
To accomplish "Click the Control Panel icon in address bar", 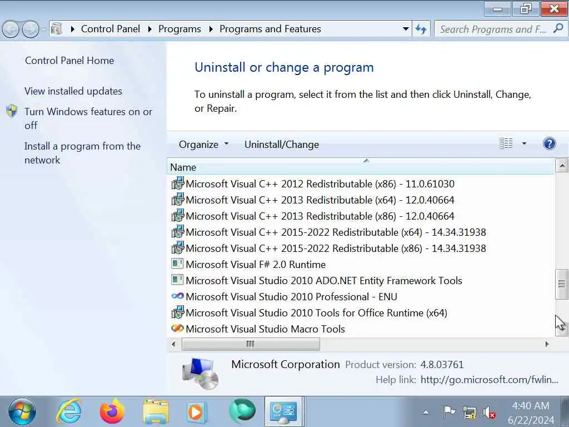I will (57, 29).
